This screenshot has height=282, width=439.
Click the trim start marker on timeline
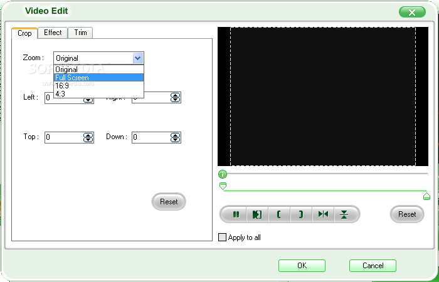[223, 186]
